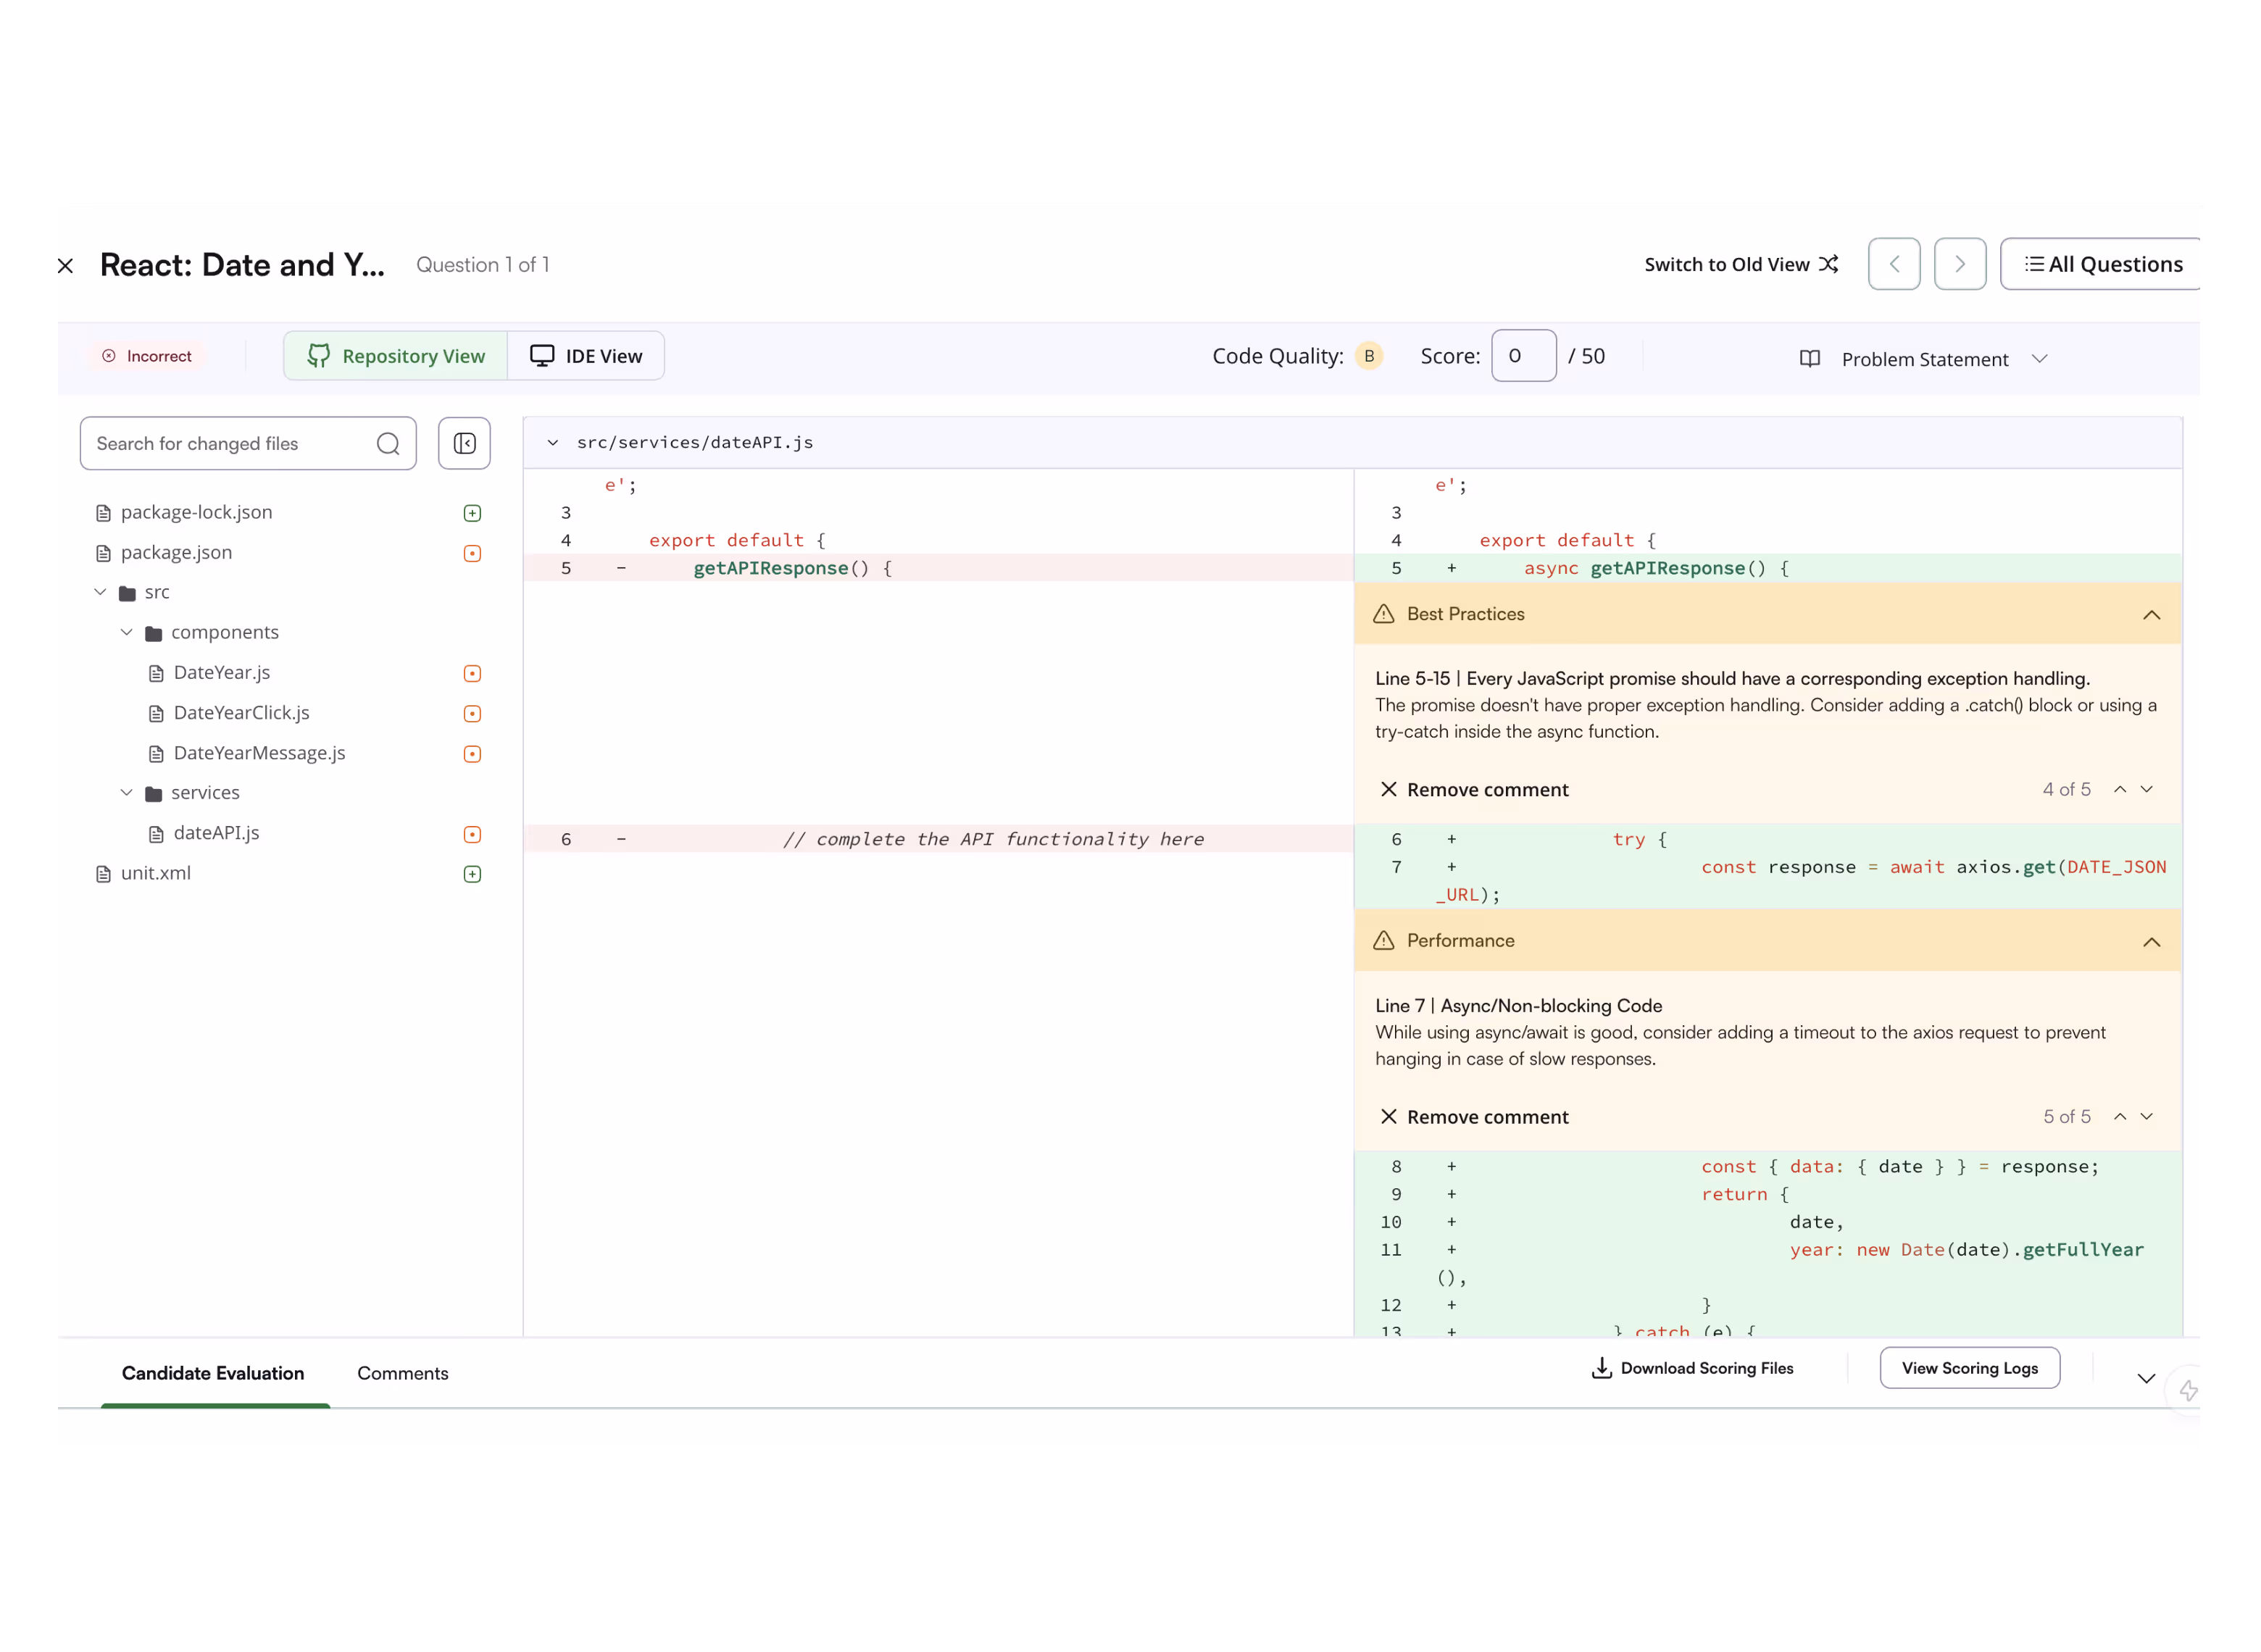
Task: Go to the next question arrow button
Action: tap(1960, 264)
